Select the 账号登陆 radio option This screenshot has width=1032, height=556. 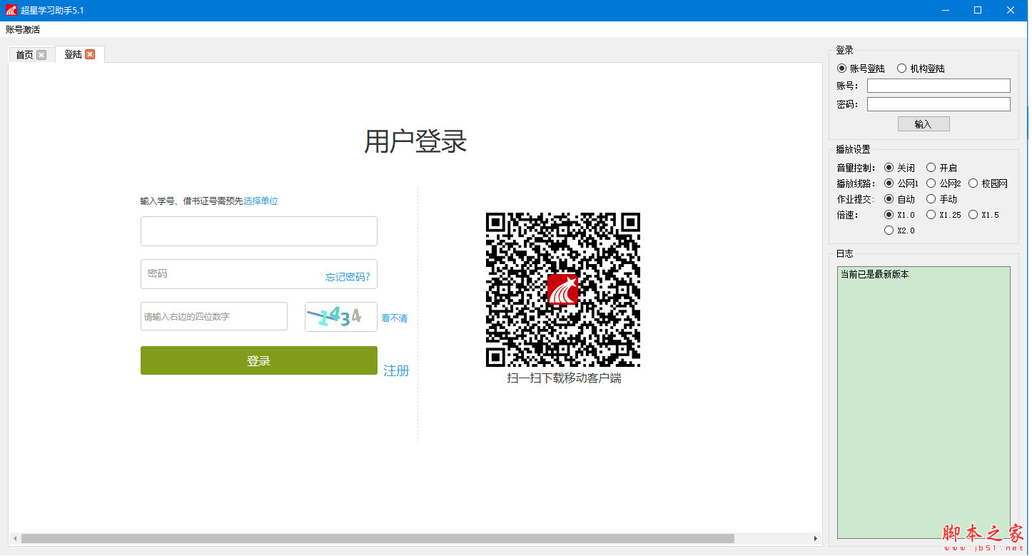coord(861,69)
